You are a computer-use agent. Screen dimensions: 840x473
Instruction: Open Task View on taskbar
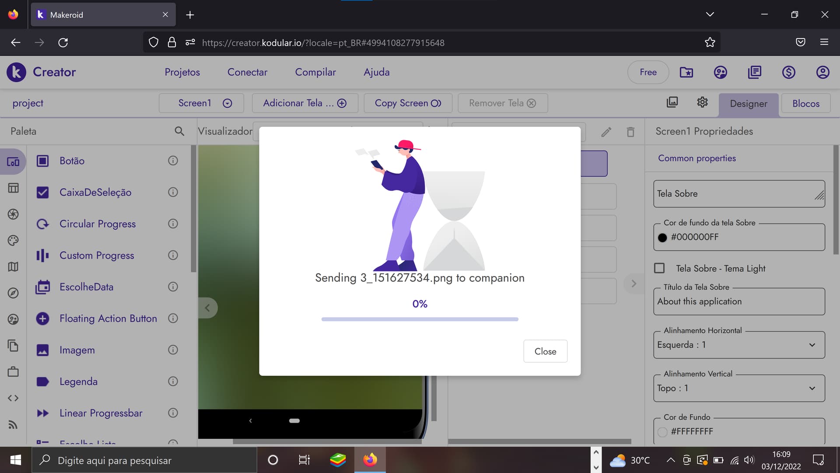click(304, 460)
